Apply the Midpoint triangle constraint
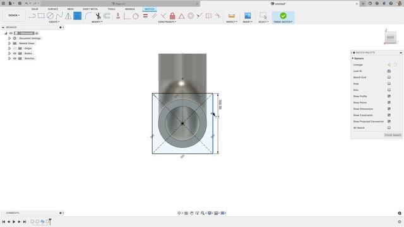The image size is (404, 227). pyautogui.click(x=181, y=16)
